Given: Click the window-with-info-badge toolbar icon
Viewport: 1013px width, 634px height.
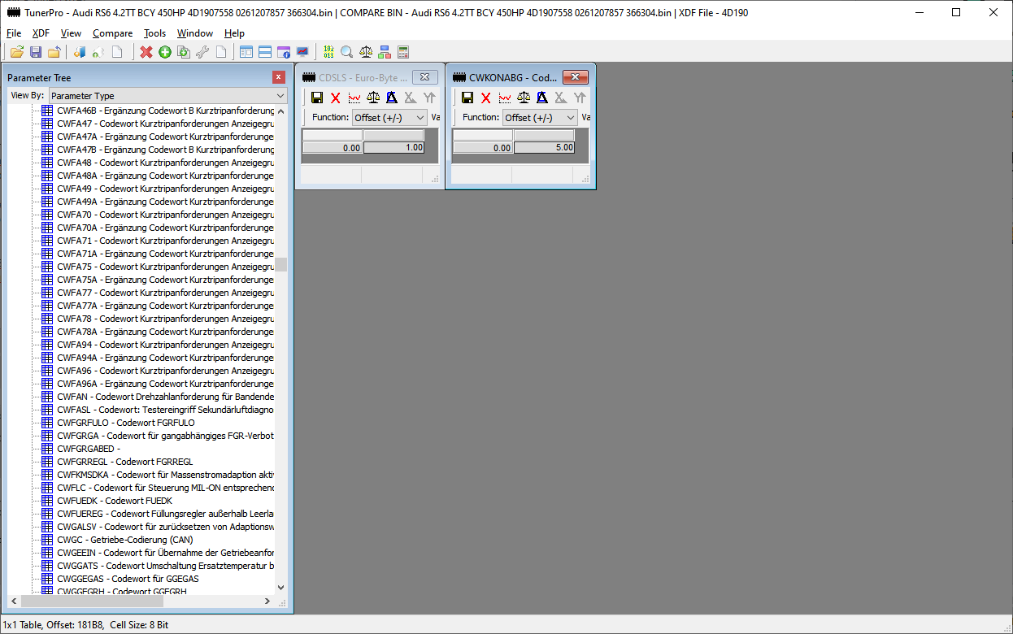Looking at the screenshot, I should click(x=284, y=52).
